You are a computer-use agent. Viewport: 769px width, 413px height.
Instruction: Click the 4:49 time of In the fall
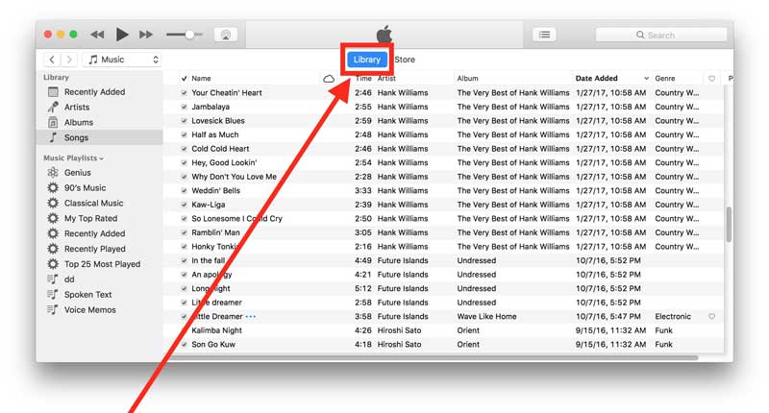[x=363, y=260]
